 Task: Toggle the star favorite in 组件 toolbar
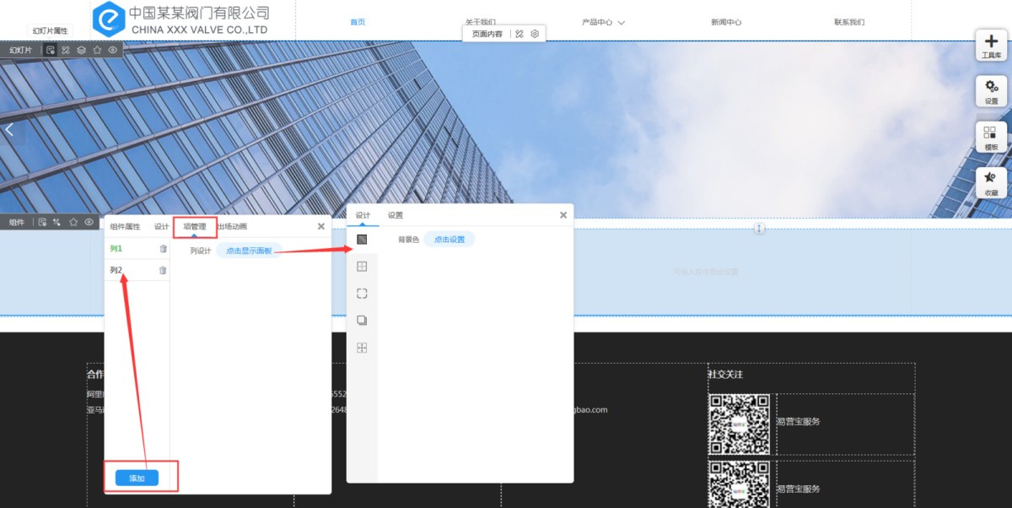point(73,222)
